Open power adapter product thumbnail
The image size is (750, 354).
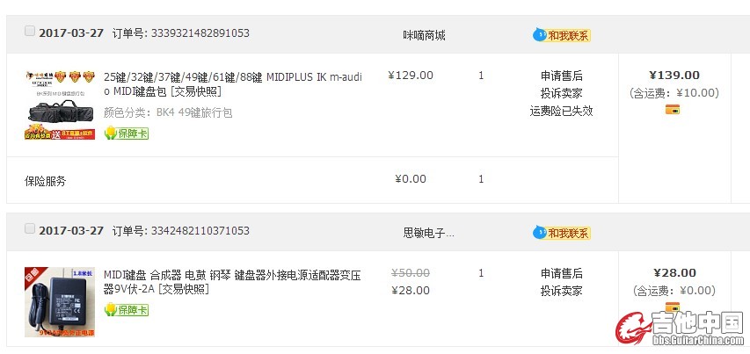tap(59, 301)
